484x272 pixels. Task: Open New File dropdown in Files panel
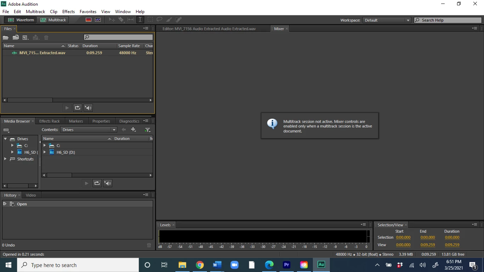click(x=26, y=38)
